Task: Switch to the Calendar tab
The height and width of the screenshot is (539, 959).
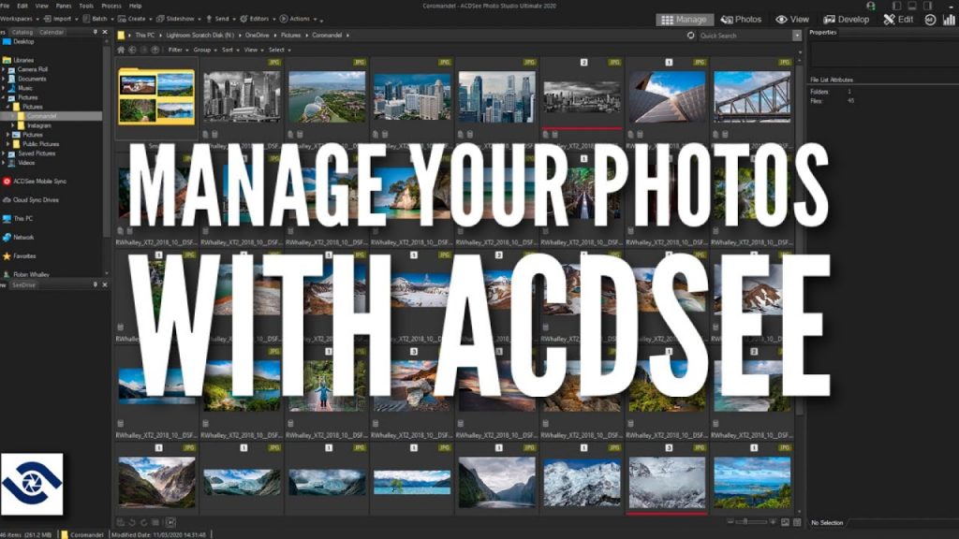Action: tap(52, 32)
